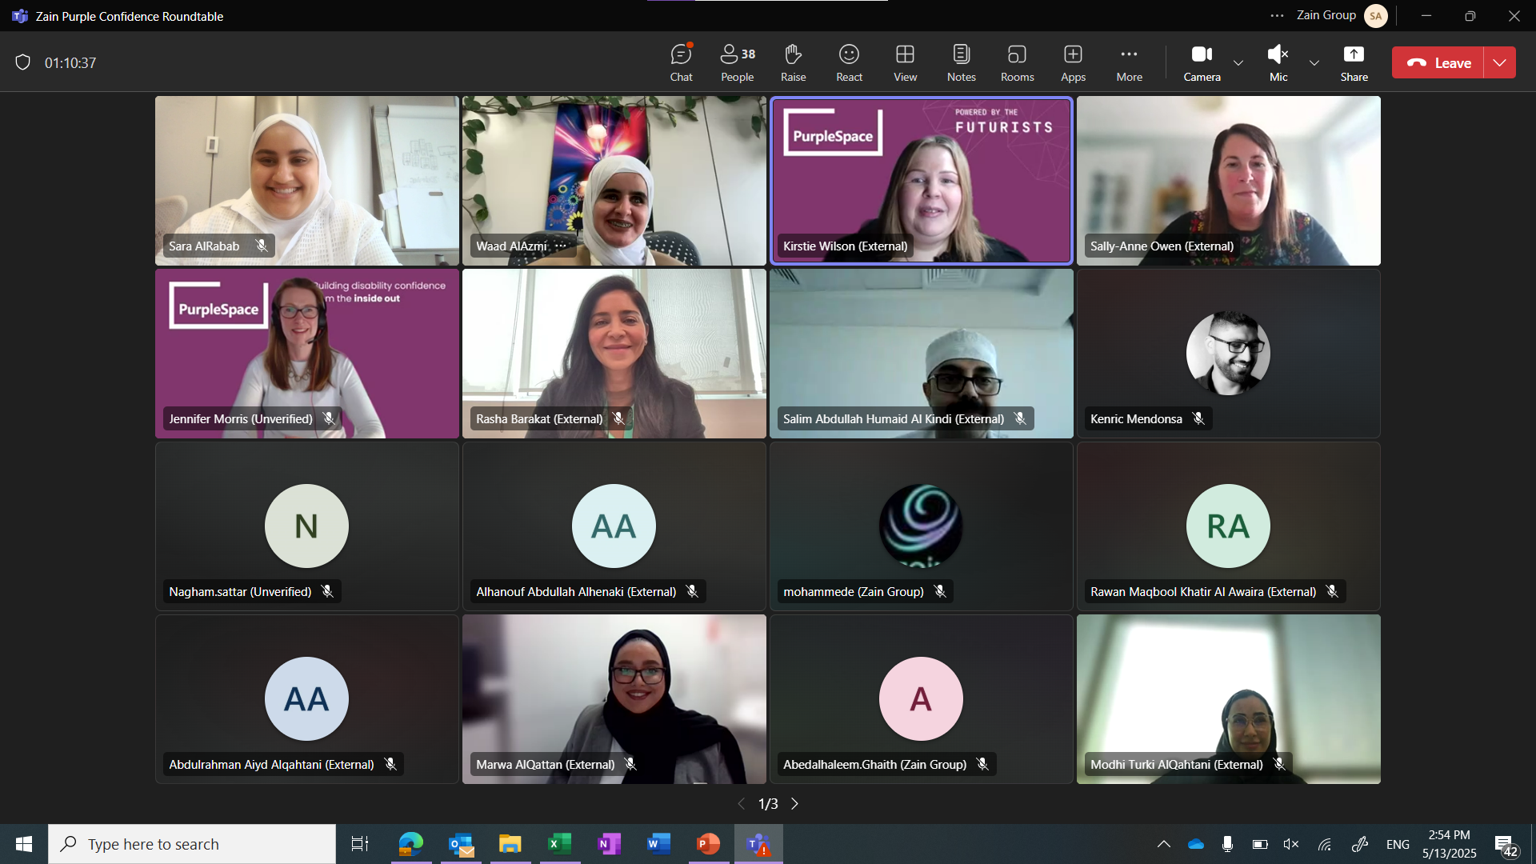Open the Windows Start menu
The height and width of the screenshot is (864, 1536).
24,844
